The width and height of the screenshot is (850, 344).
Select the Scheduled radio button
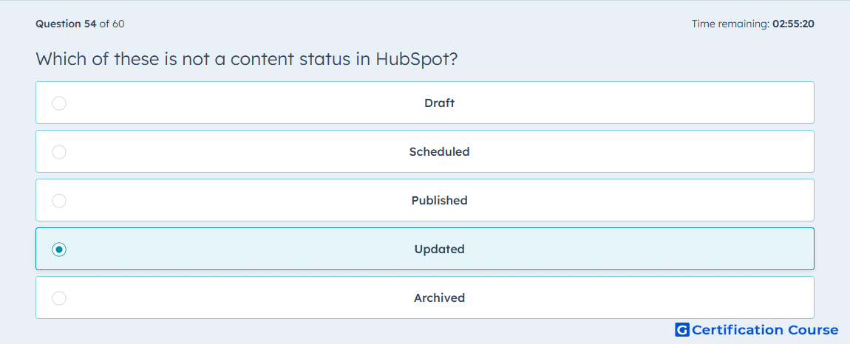click(x=59, y=151)
